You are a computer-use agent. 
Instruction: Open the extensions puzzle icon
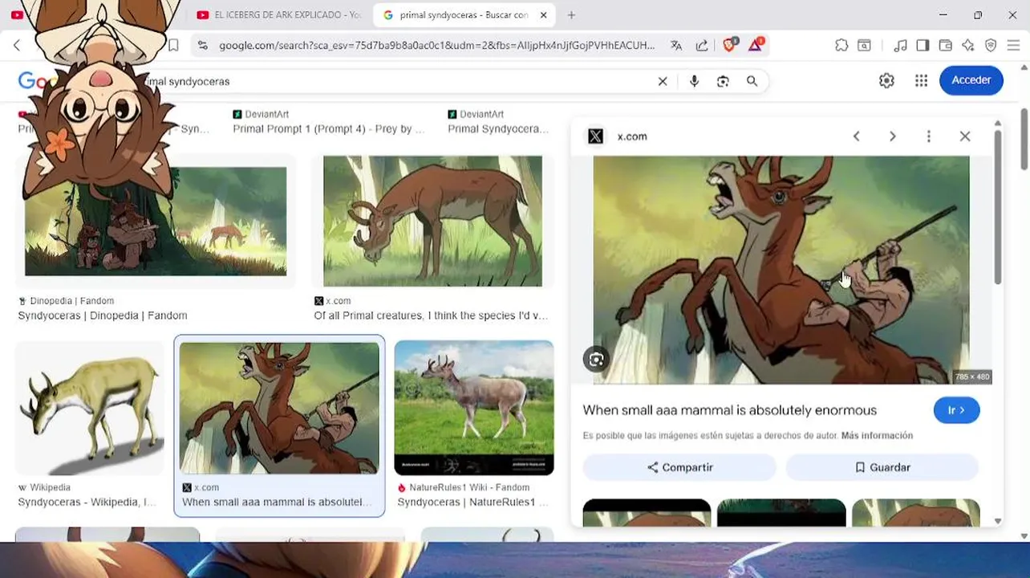tap(841, 46)
